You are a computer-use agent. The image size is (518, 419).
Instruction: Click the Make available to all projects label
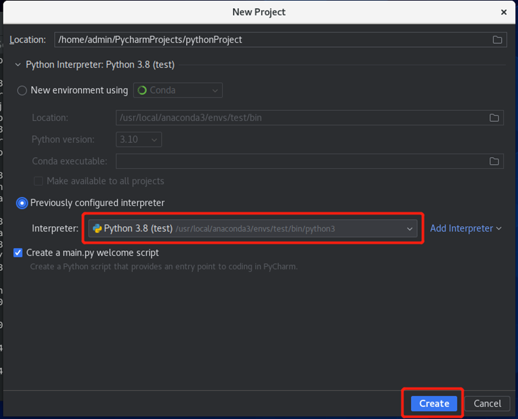(x=106, y=181)
